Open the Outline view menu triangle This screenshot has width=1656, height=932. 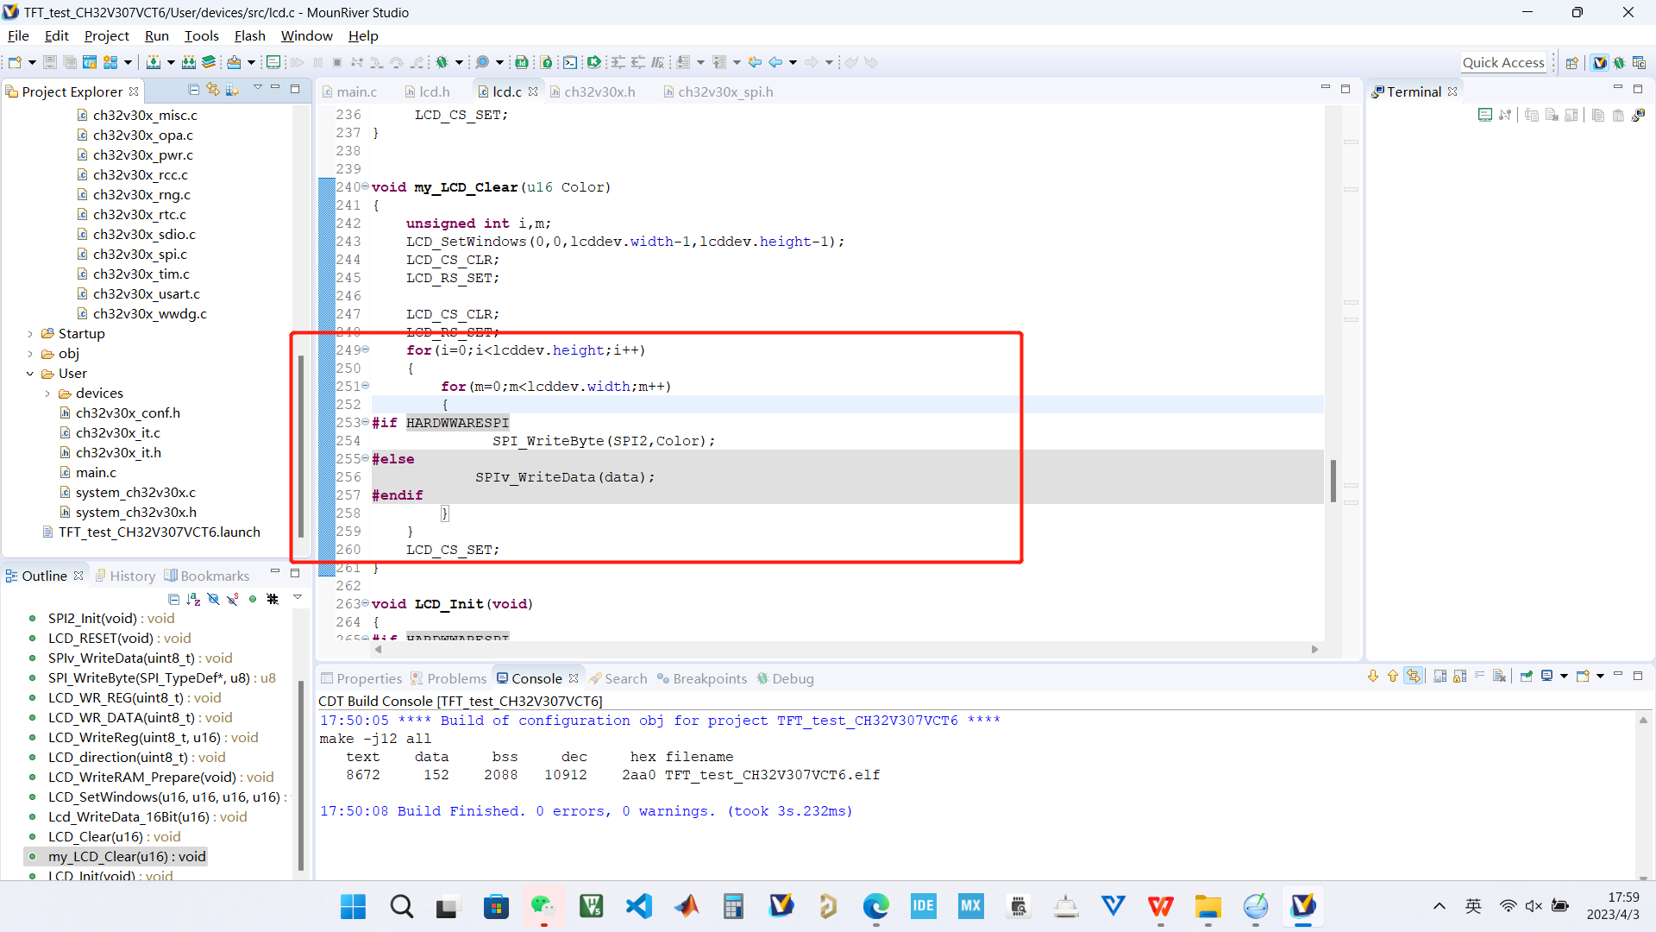(298, 597)
